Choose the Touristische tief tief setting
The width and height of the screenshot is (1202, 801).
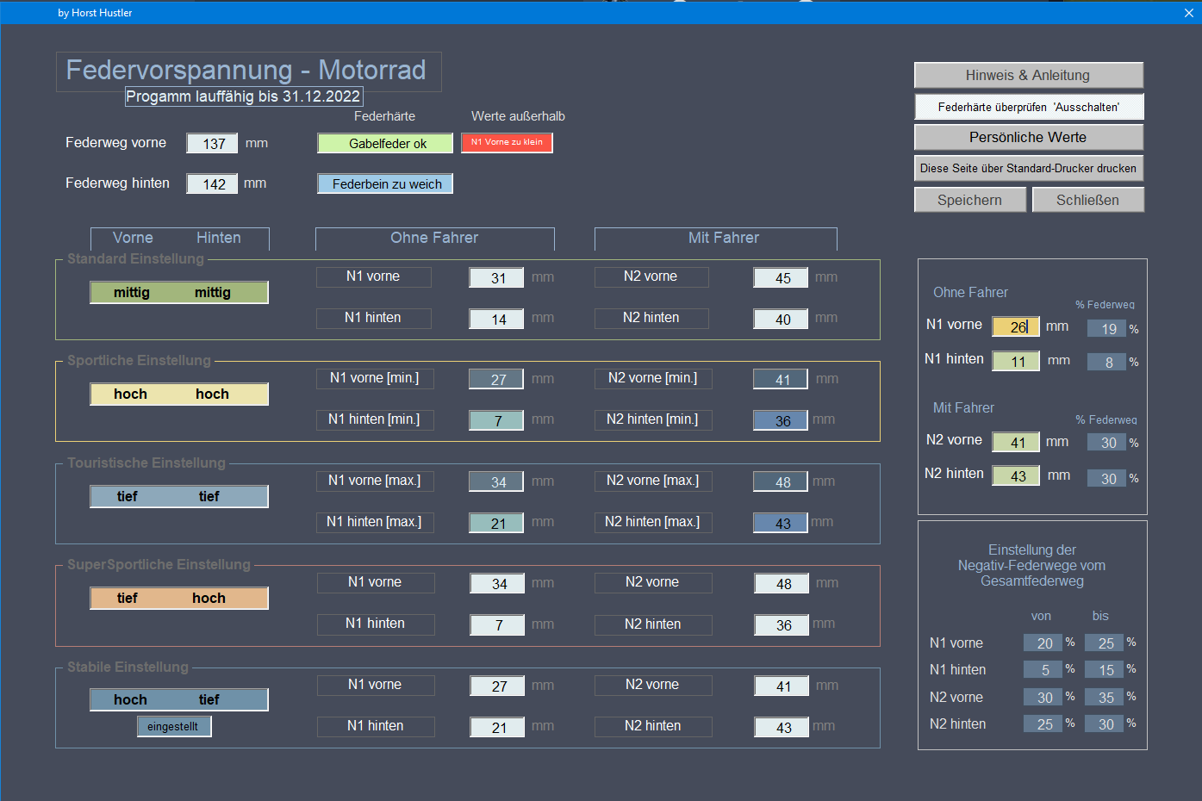pyautogui.click(x=178, y=497)
